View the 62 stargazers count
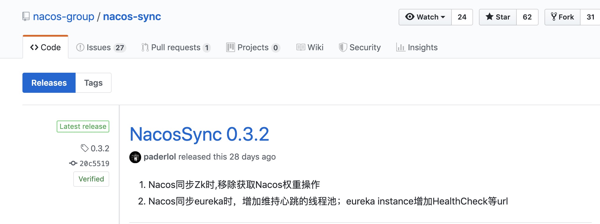The width and height of the screenshot is (600, 224). (x=527, y=17)
